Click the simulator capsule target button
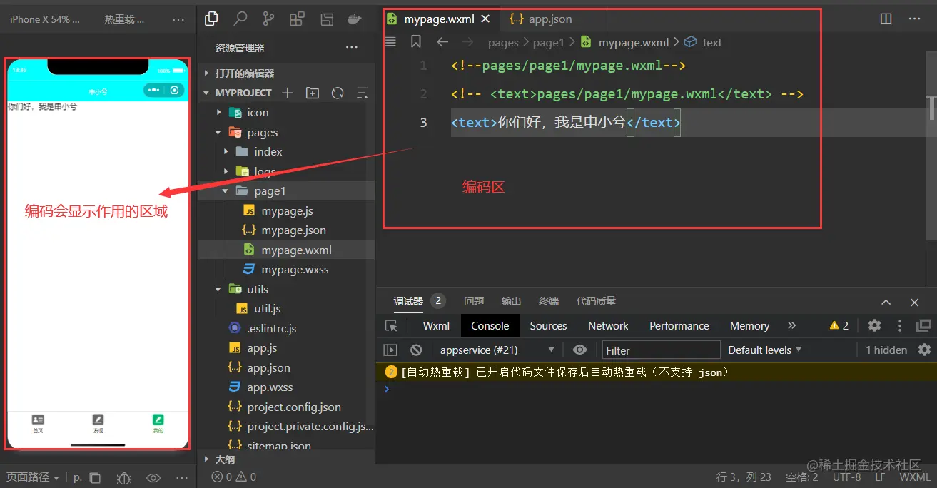The height and width of the screenshot is (488, 937). [x=174, y=91]
